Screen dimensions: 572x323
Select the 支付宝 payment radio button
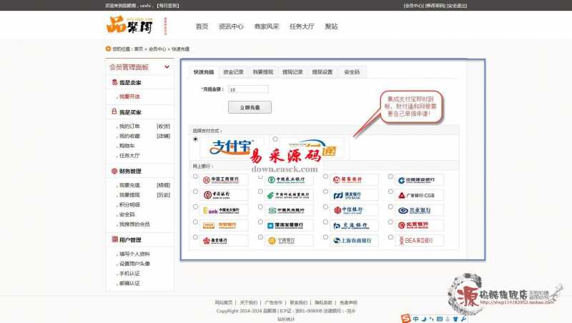(195, 139)
